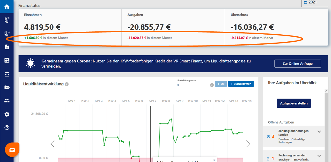The width and height of the screenshot is (331, 162).
Task: Click the Einnahmen total 4.819,50 €
Action: pos(42,27)
